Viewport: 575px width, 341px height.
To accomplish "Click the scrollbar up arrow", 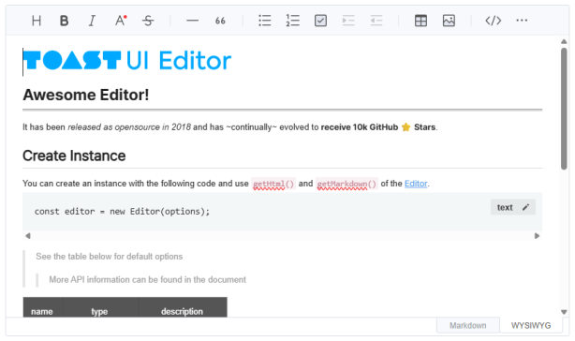I will [x=564, y=42].
